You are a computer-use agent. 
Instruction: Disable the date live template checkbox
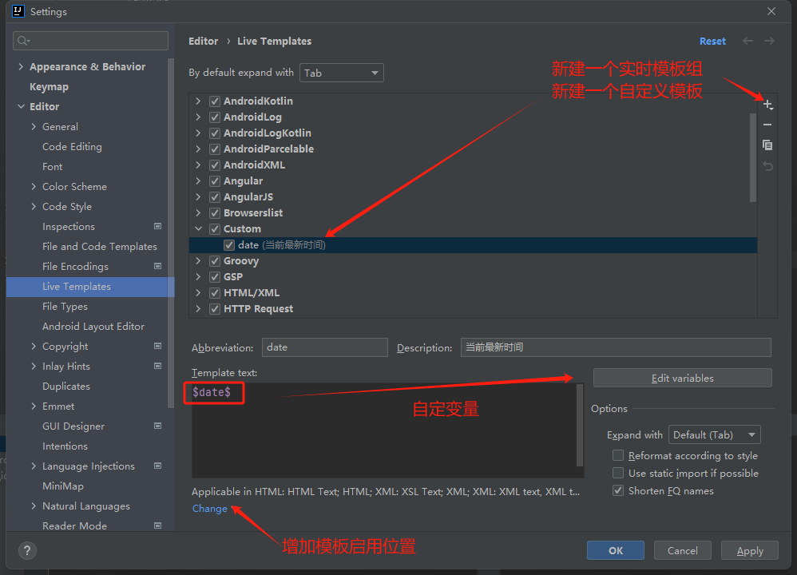[x=229, y=245]
